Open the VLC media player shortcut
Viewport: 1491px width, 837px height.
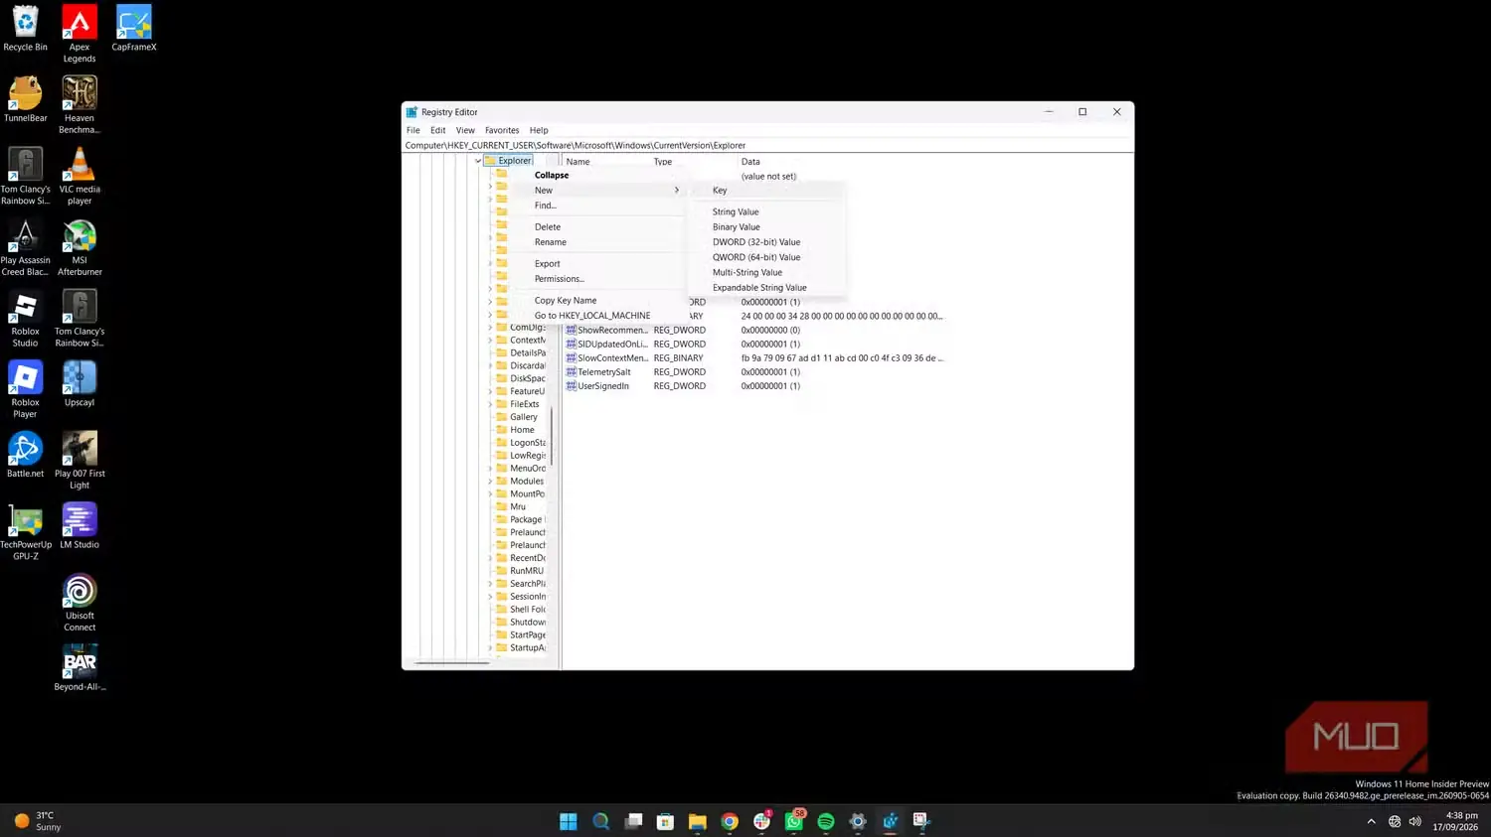(x=80, y=176)
